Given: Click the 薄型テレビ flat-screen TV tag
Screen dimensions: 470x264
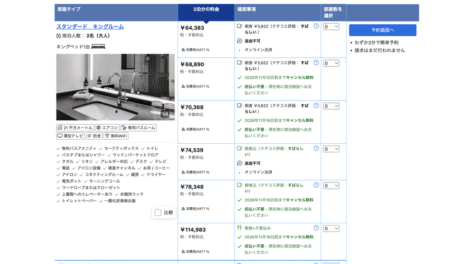Looking at the screenshot, I should [70, 136].
